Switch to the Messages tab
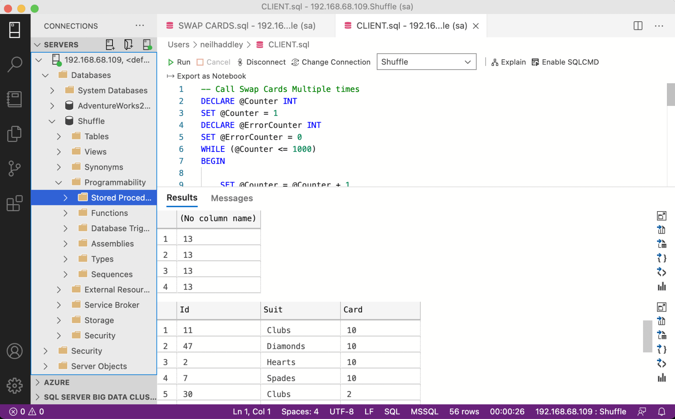The image size is (675, 419). click(232, 198)
